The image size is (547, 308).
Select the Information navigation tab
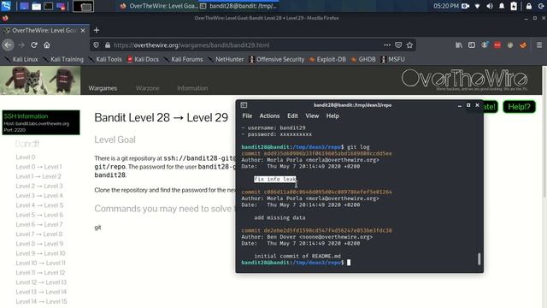pyautogui.click(x=192, y=88)
